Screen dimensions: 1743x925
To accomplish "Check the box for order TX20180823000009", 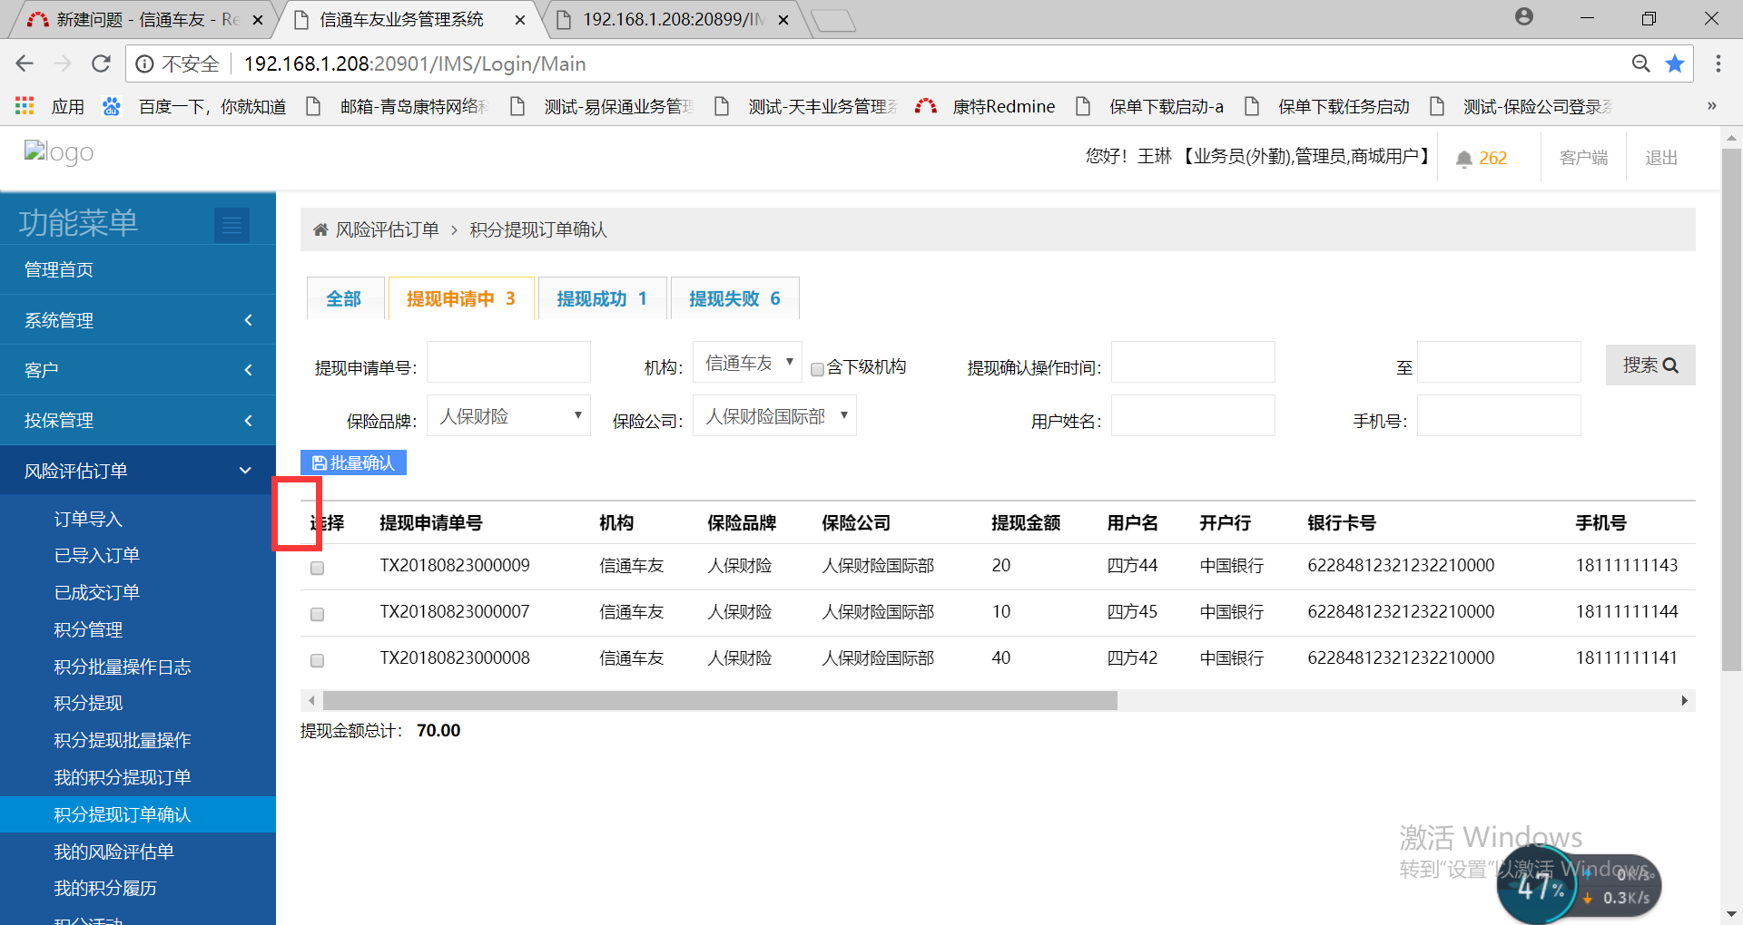I will pos(317,568).
